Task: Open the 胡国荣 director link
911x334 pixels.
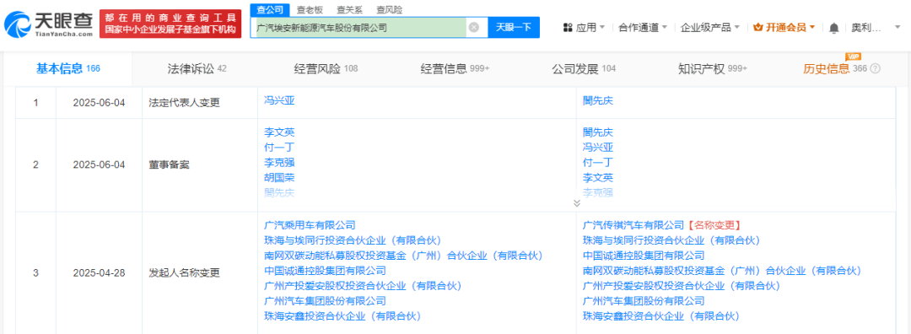Action: coord(279,178)
